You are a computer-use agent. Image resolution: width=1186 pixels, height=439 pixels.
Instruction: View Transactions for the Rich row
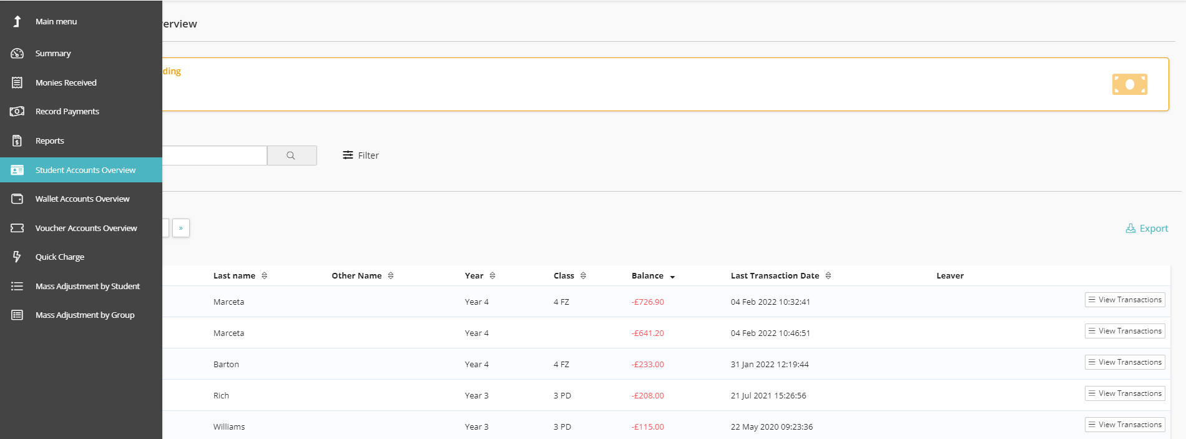pyautogui.click(x=1125, y=393)
